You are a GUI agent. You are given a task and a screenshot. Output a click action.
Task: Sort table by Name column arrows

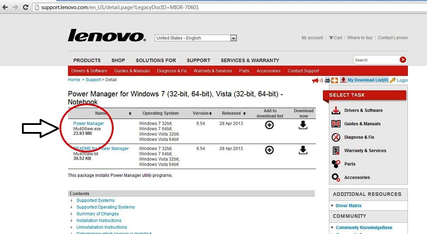click(x=130, y=113)
